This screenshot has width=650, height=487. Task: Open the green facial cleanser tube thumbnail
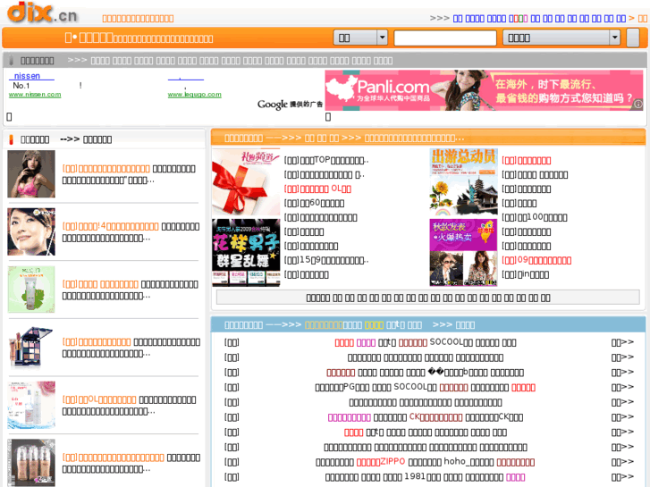(31, 290)
